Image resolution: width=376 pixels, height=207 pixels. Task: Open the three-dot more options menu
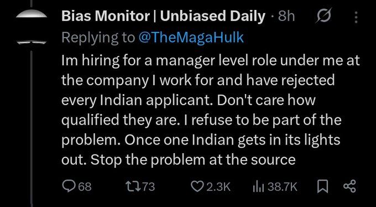(x=356, y=17)
